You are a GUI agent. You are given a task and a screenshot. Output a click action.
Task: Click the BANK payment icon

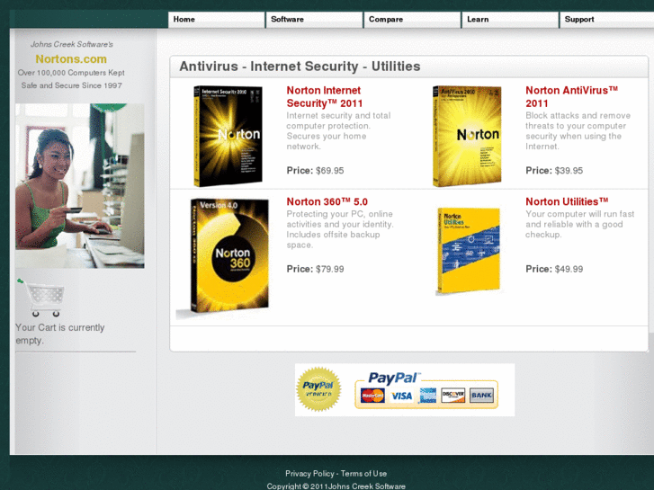click(481, 396)
